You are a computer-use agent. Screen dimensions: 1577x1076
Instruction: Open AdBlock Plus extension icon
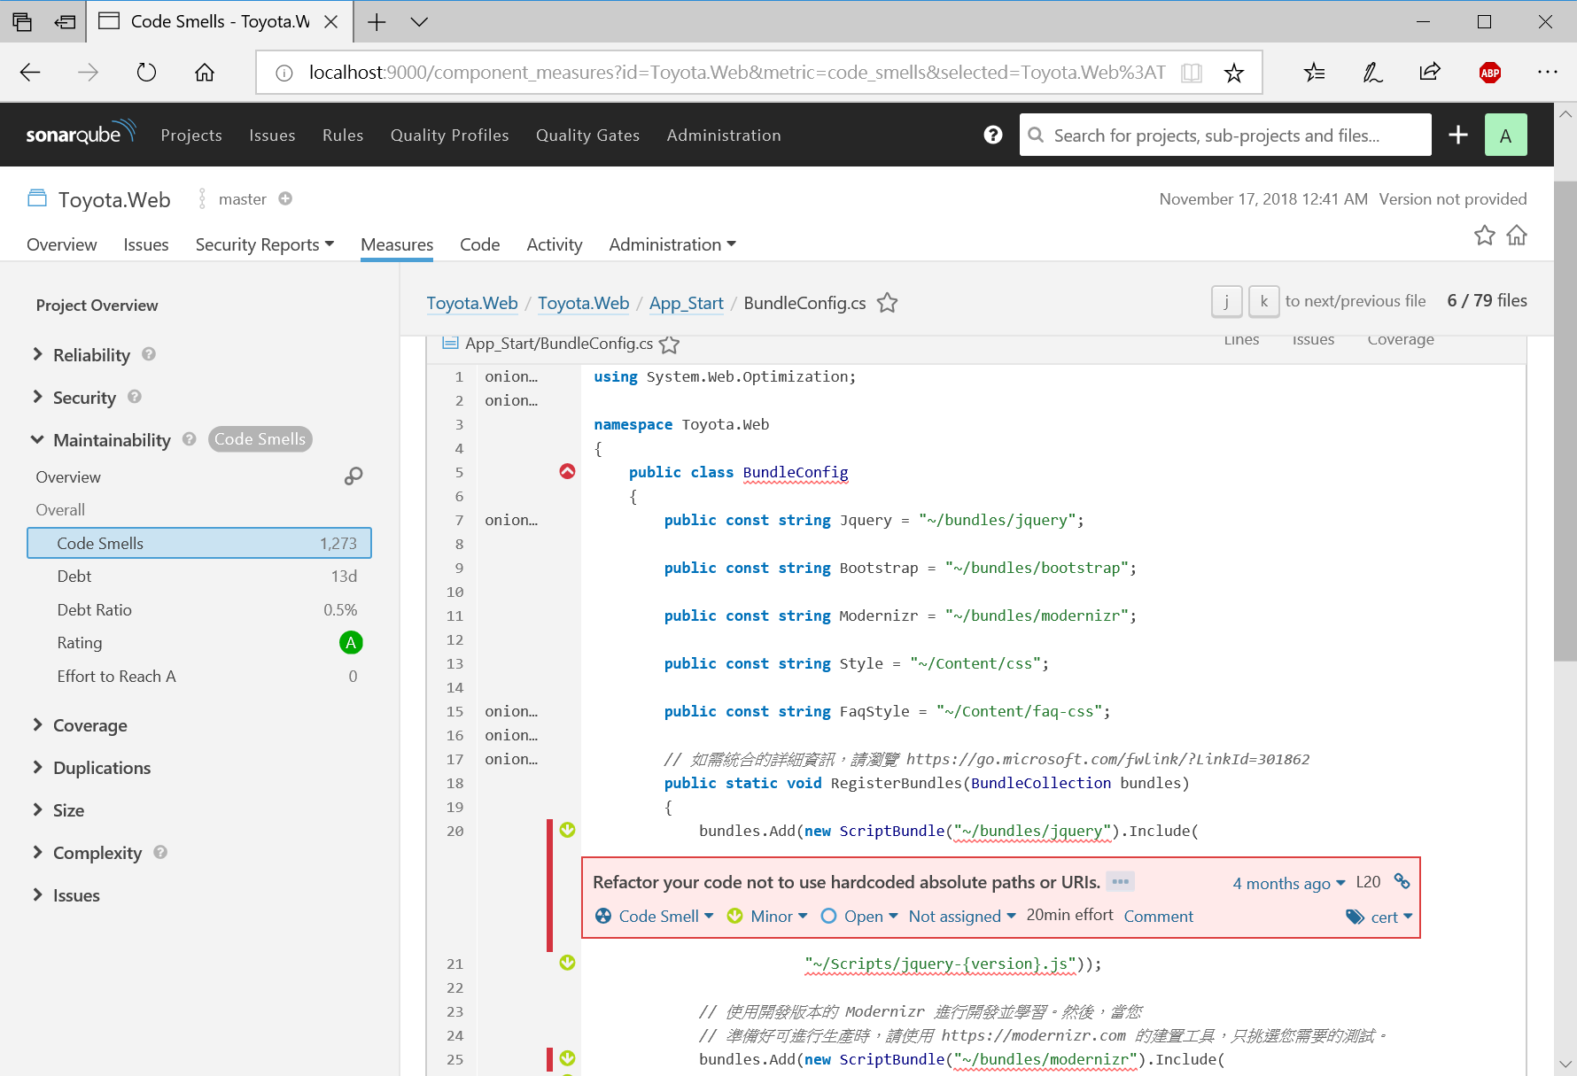click(1490, 73)
